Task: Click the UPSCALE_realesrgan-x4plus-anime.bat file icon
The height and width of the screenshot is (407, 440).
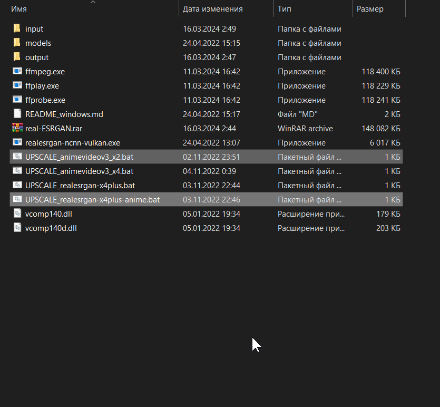Action: click(17, 199)
